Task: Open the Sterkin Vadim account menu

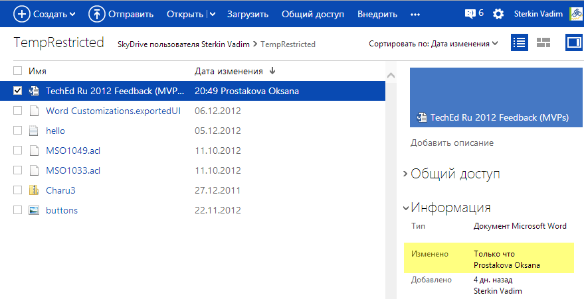Action: pyautogui.click(x=538, y=14)
